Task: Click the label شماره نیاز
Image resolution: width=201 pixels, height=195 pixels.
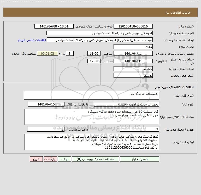Action: click(186, 26)
